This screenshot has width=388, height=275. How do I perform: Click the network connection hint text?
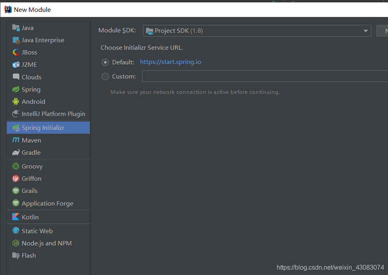tap(195, 92)
